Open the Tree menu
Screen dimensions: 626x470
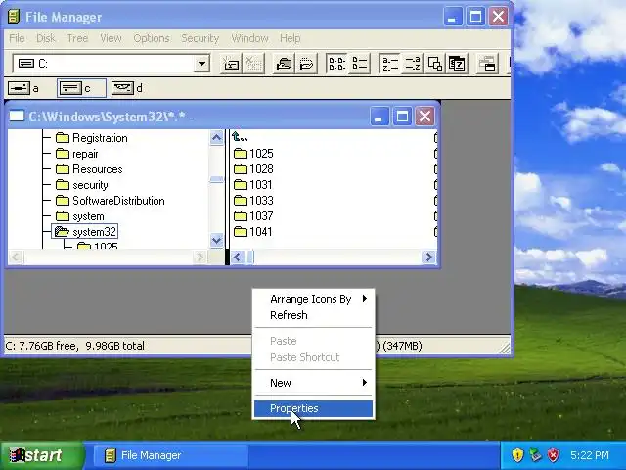click(77, 38)
